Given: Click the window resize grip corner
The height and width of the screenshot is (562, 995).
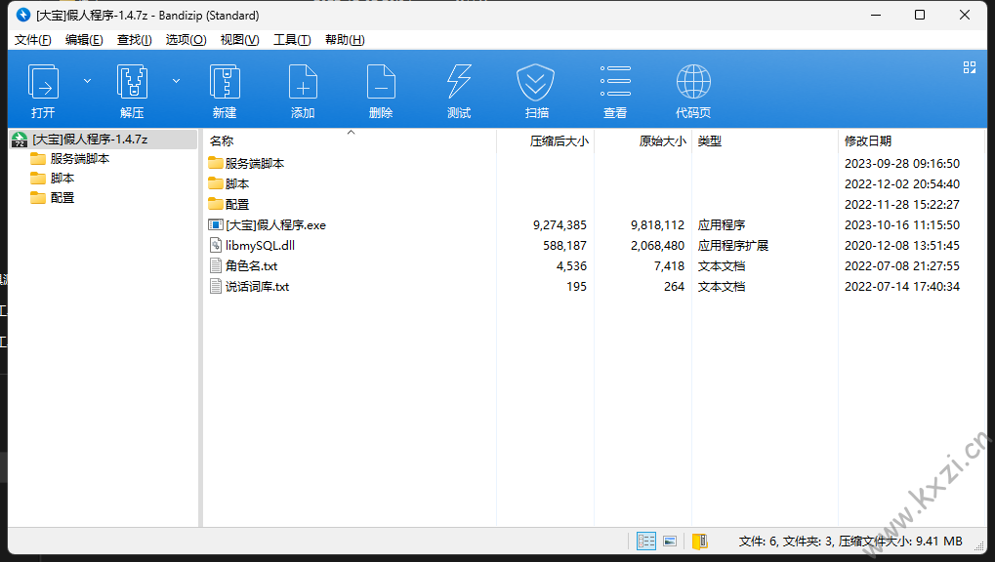Looking at the screenshot, I should click(x=981, y=547).
